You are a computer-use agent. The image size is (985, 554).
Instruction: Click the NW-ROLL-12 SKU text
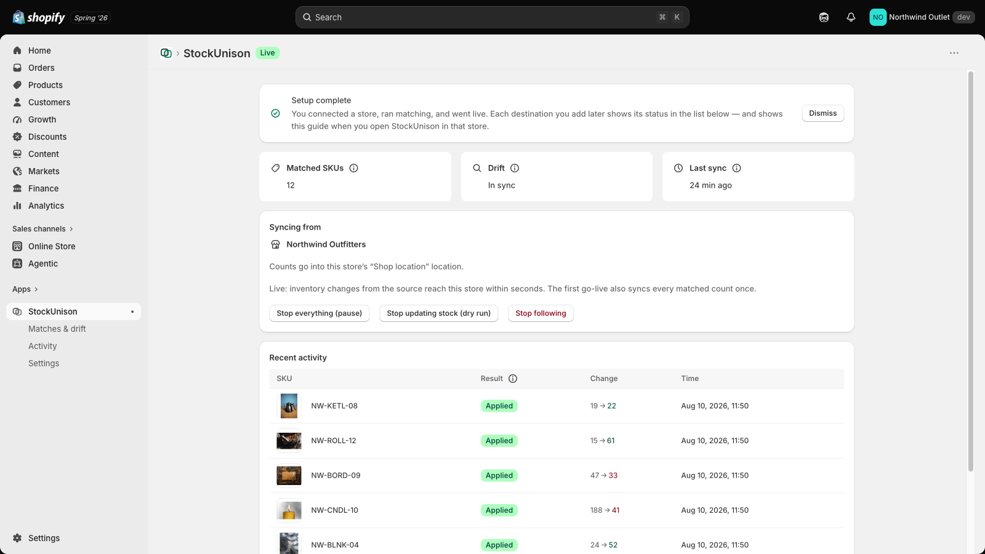click(x=334, y=441)
